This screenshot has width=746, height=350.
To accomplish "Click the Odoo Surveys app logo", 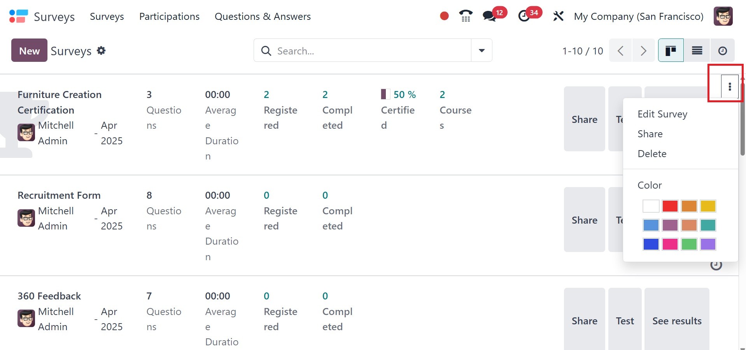I will coord(18,16).
